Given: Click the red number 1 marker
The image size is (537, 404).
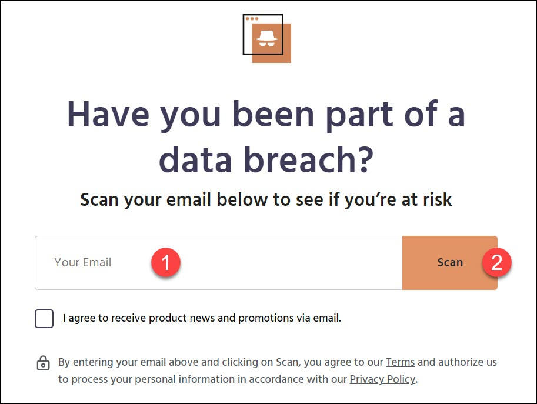Looking at the screenshot, I should point(166,262).
